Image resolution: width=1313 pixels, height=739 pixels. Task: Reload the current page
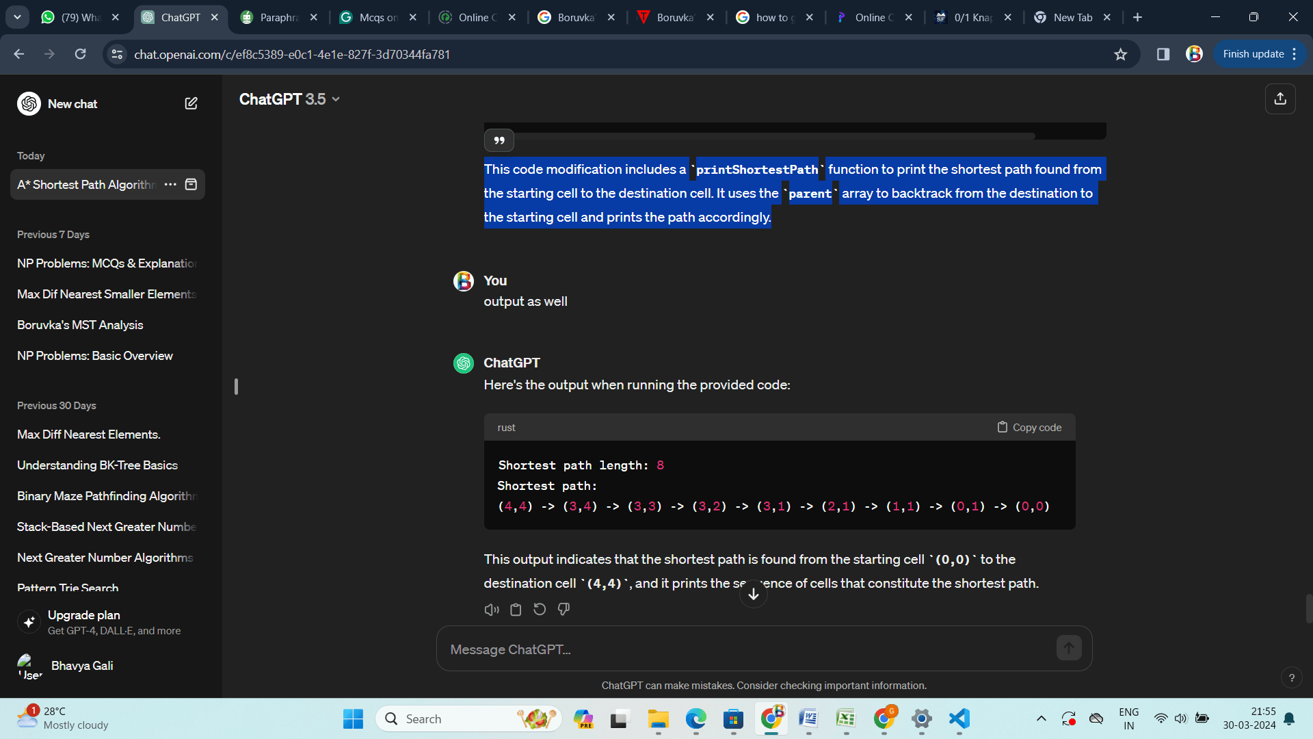pos(80,54)
